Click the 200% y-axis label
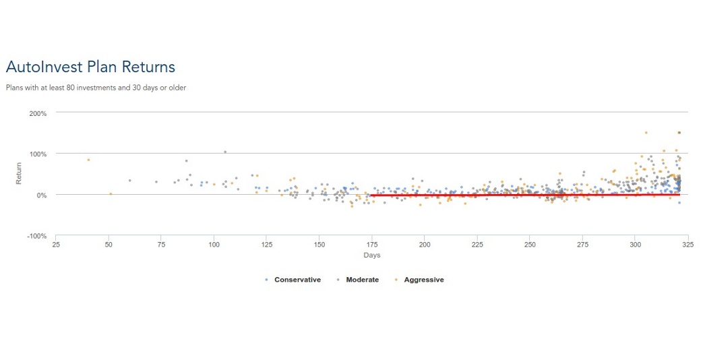This screenshot has width=701, height=364. click(x=38, y=114)
